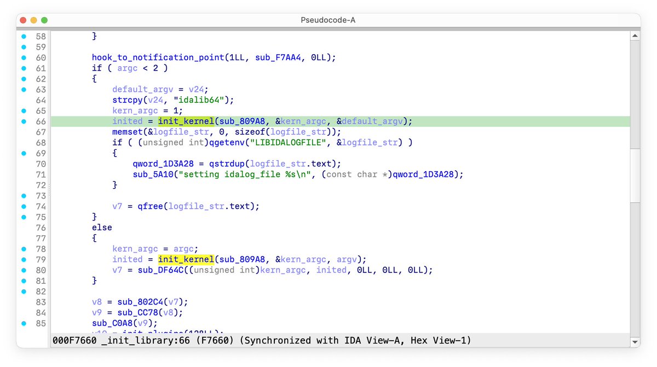Click strcpy call on line 64

coord(128,100)
